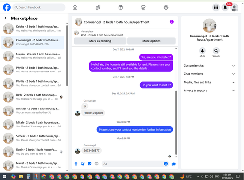Click the 'Do you want to rent it?' message
The width and height of the screenshot is (244, 180).
(x=156, y=85)
